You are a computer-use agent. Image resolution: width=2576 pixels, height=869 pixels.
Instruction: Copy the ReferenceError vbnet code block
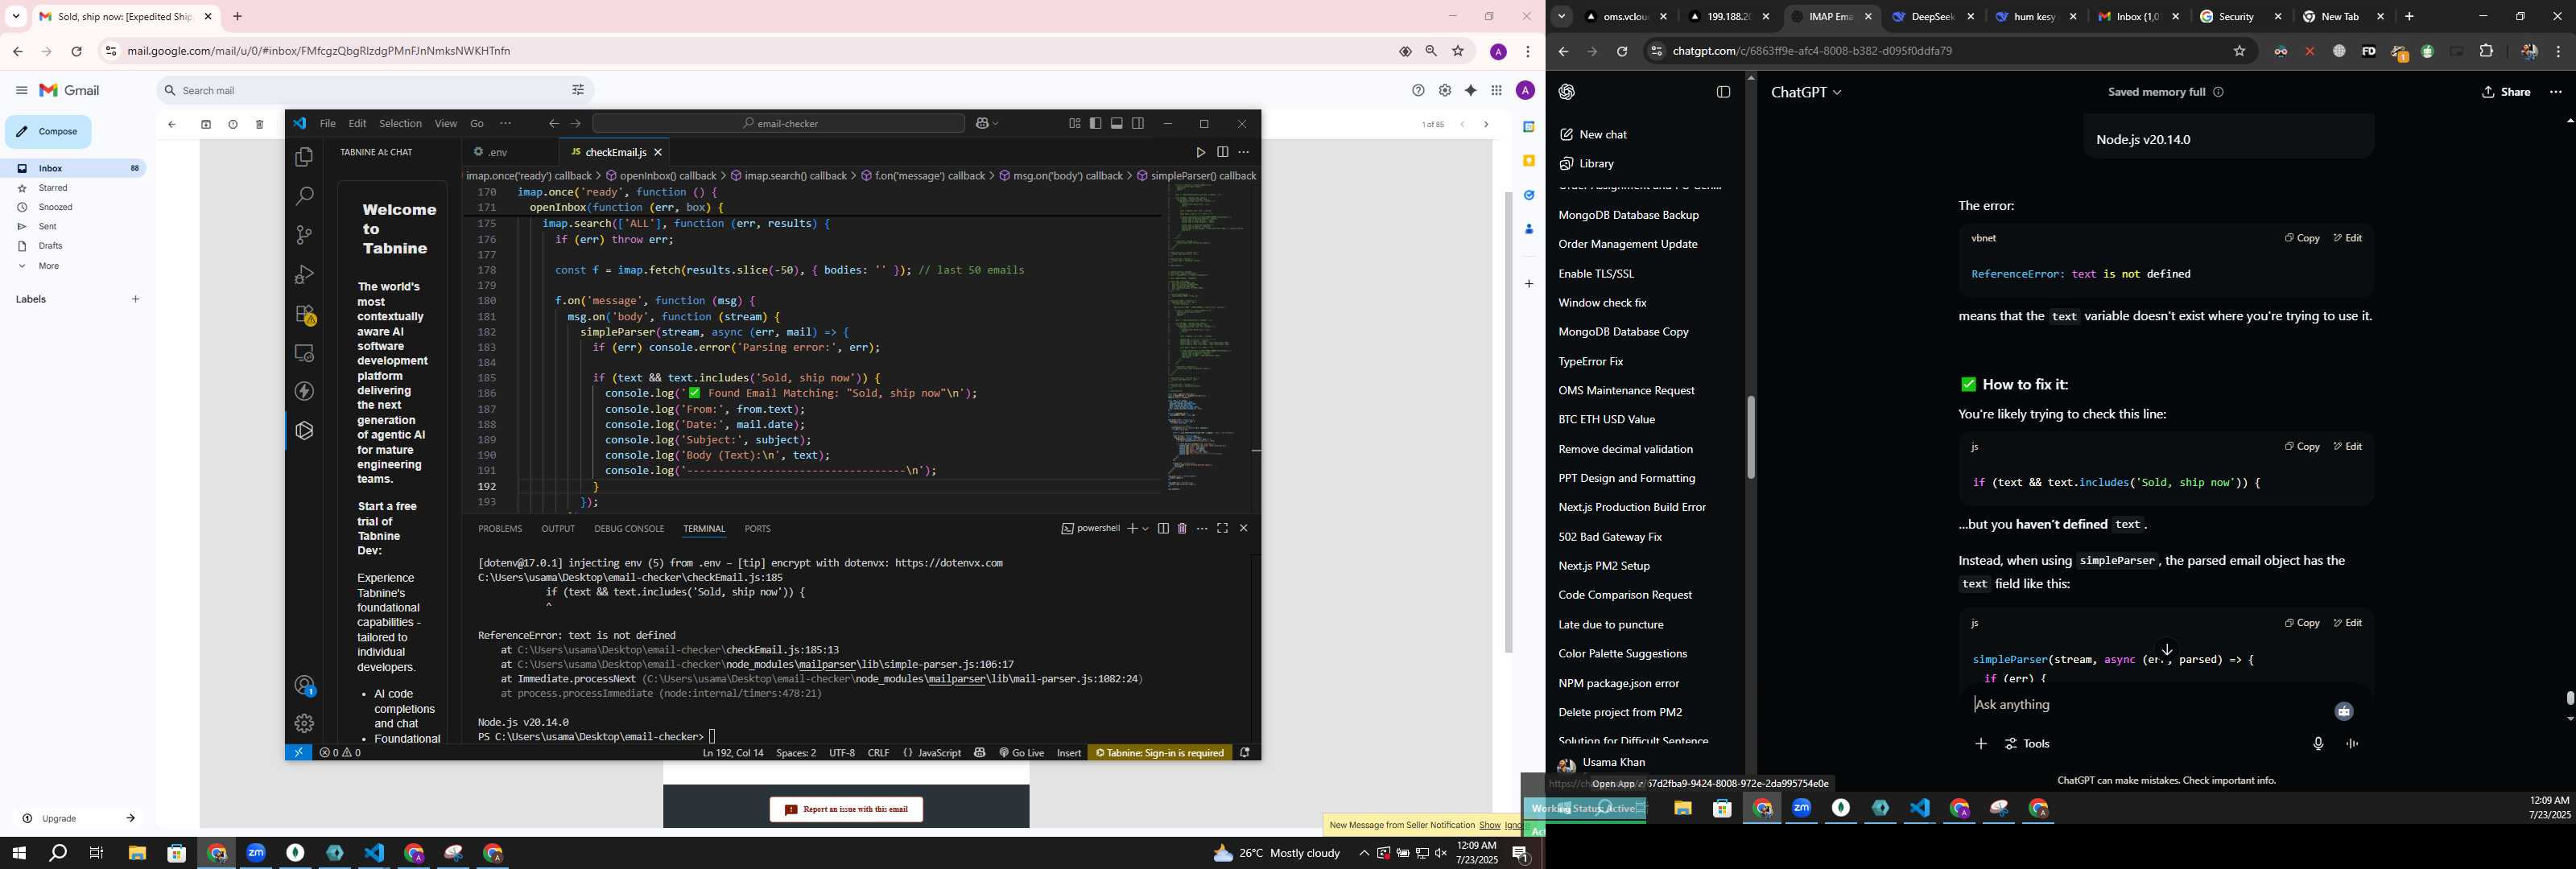tap(2302, 238)
